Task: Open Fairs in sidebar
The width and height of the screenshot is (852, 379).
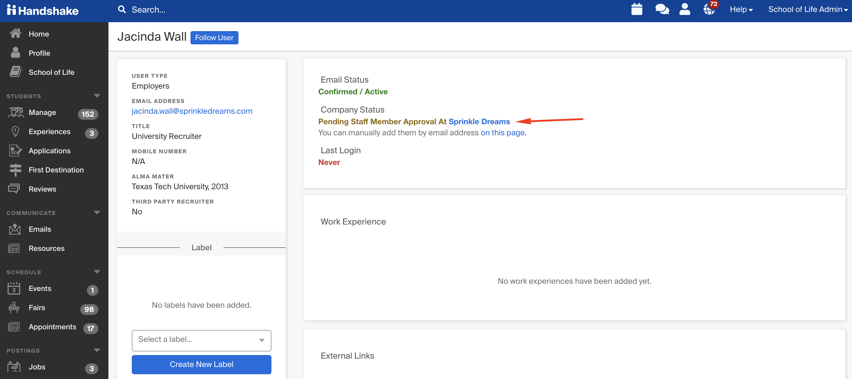Action: (x=37, y=308)
